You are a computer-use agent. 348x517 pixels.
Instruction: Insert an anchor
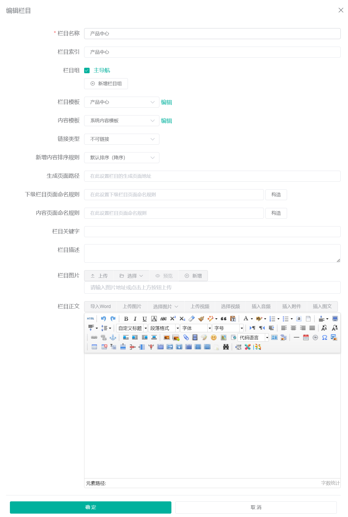tap(113, 337)
